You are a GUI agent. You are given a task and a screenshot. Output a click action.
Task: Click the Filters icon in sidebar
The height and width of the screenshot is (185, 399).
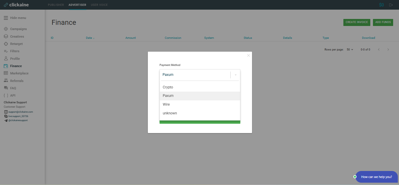pos(6,51)
